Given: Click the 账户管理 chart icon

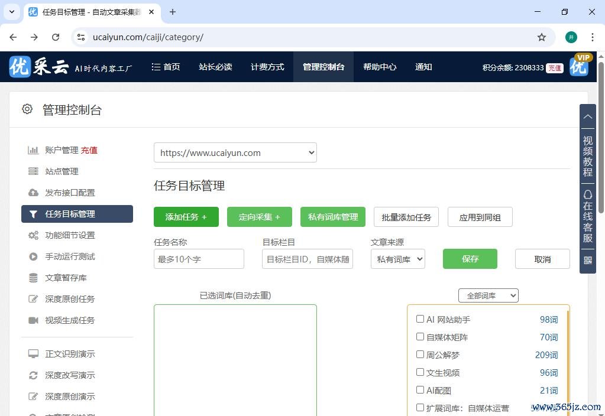Looking at the screenshot, I should 33,150.
